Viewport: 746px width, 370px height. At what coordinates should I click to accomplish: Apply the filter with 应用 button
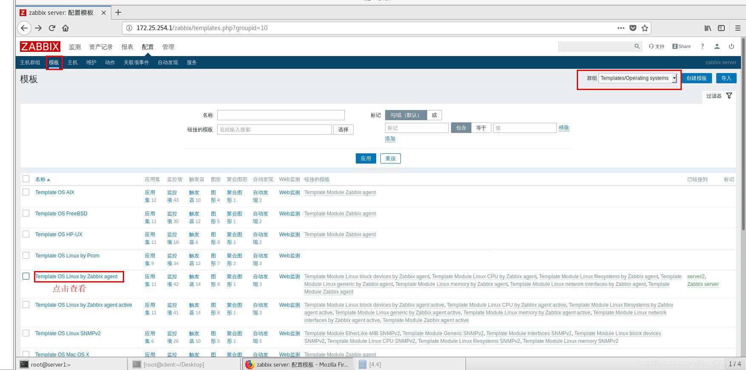tap(366, 158)
